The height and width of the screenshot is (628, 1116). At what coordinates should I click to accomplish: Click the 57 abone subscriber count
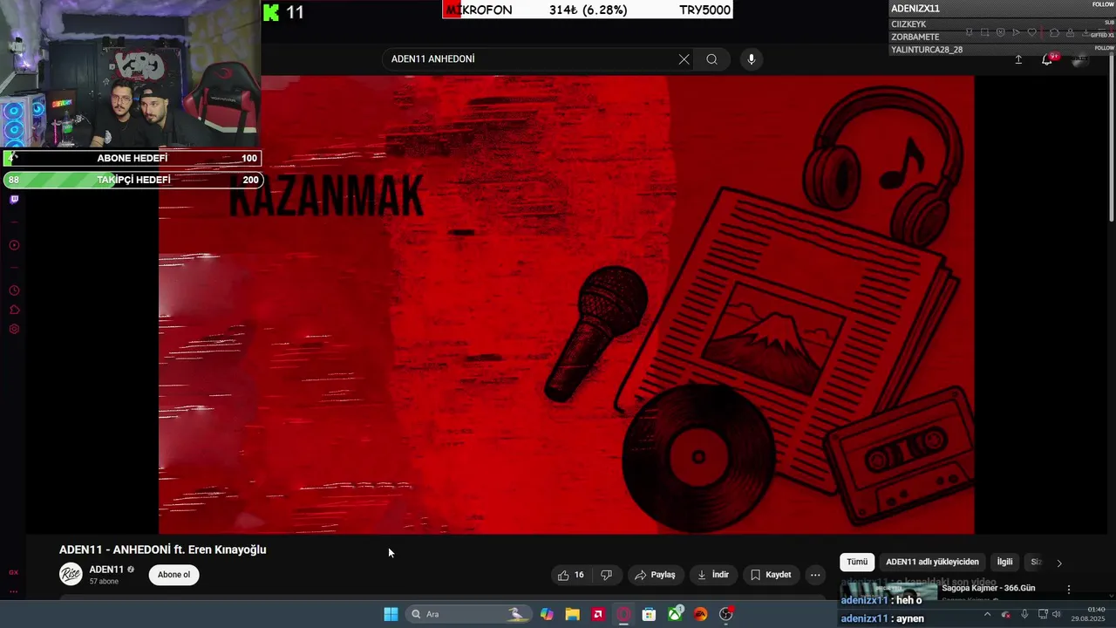click(104, 581)
